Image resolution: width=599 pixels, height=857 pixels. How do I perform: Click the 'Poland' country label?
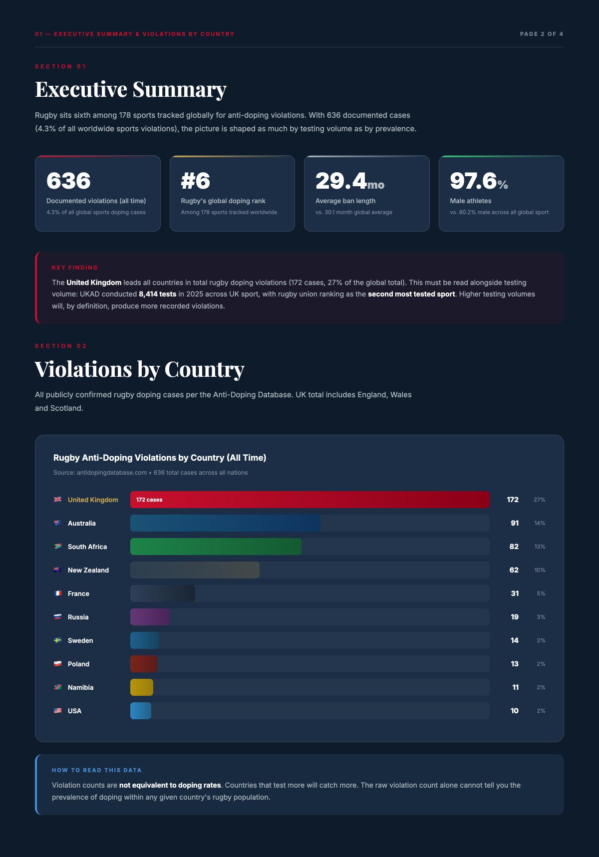(x=78, y=664)
